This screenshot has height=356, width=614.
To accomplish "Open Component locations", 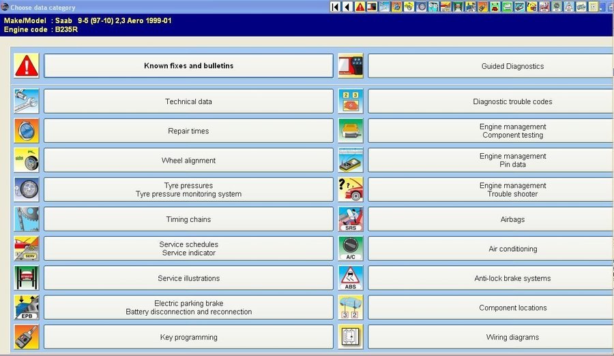I will click(490, 308).
